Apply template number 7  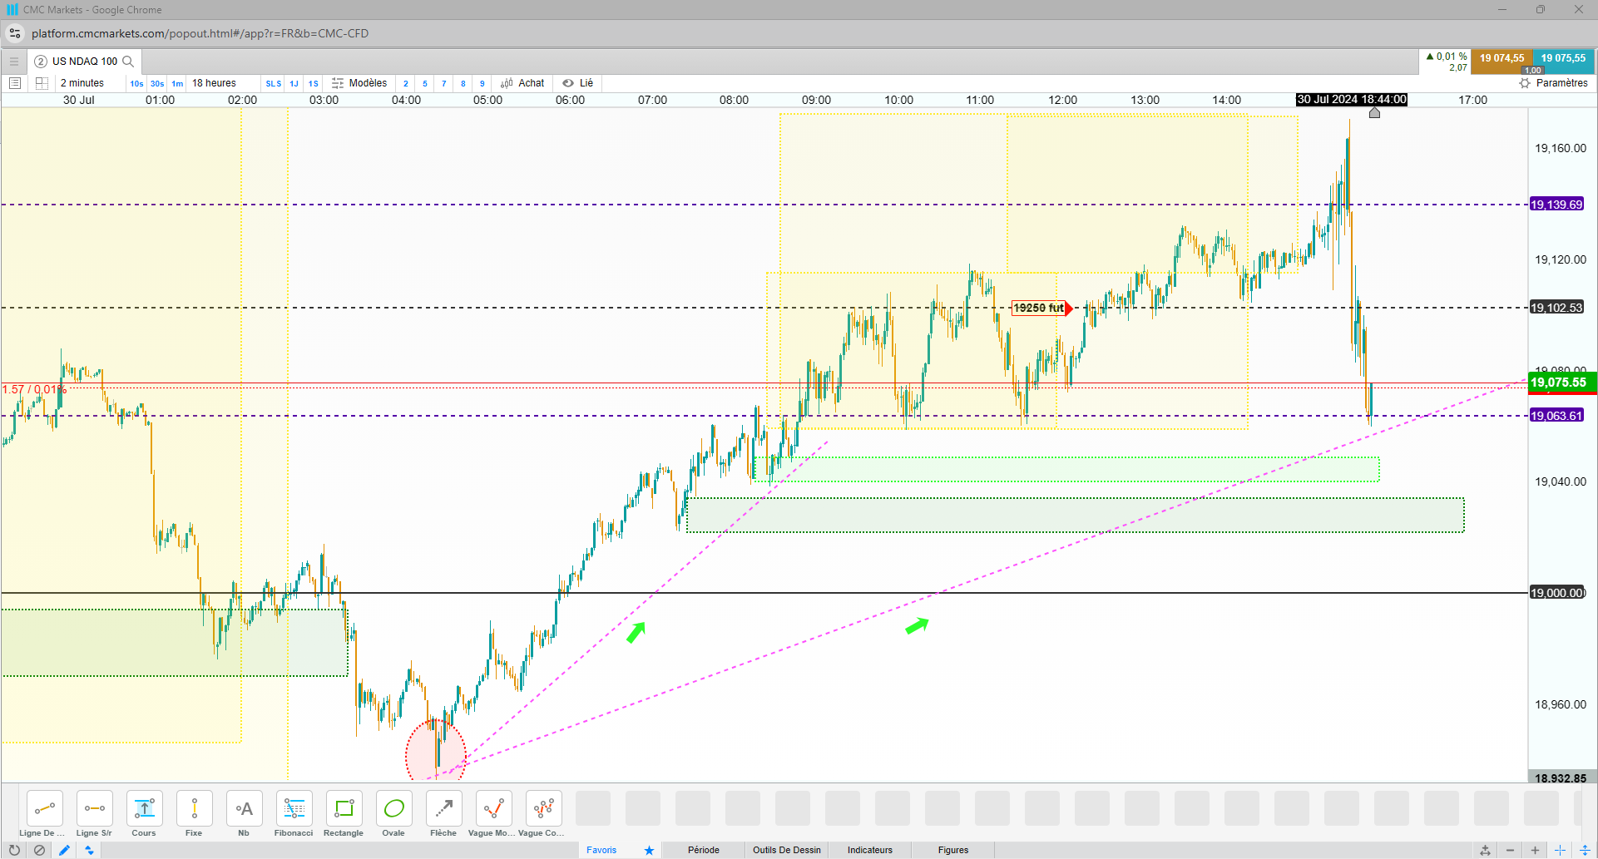click(444, 84)
